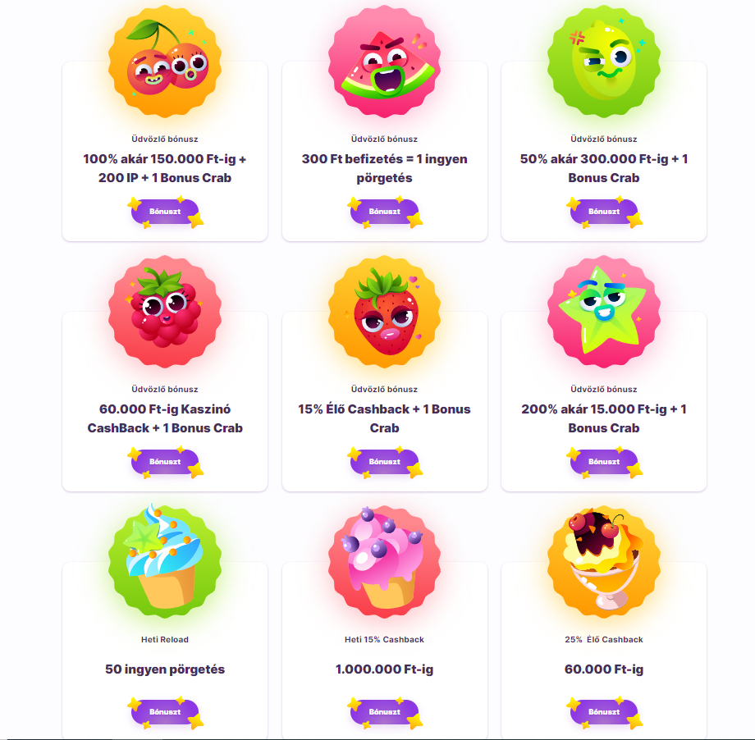
Task: Claim the Heti 15% Cashback bonus
Action: point(385,711)
